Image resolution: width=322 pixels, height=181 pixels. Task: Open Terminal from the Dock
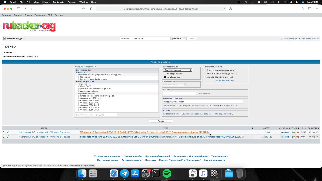click(156, 173)
